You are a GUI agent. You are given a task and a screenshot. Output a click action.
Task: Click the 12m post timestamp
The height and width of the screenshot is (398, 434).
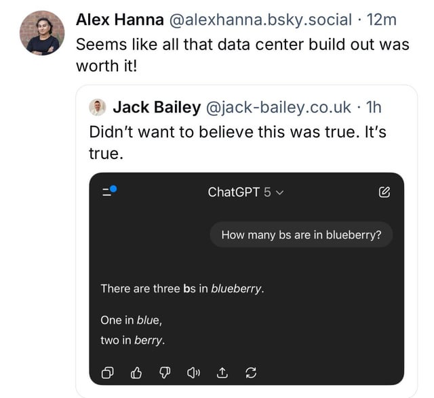point(381,20)
